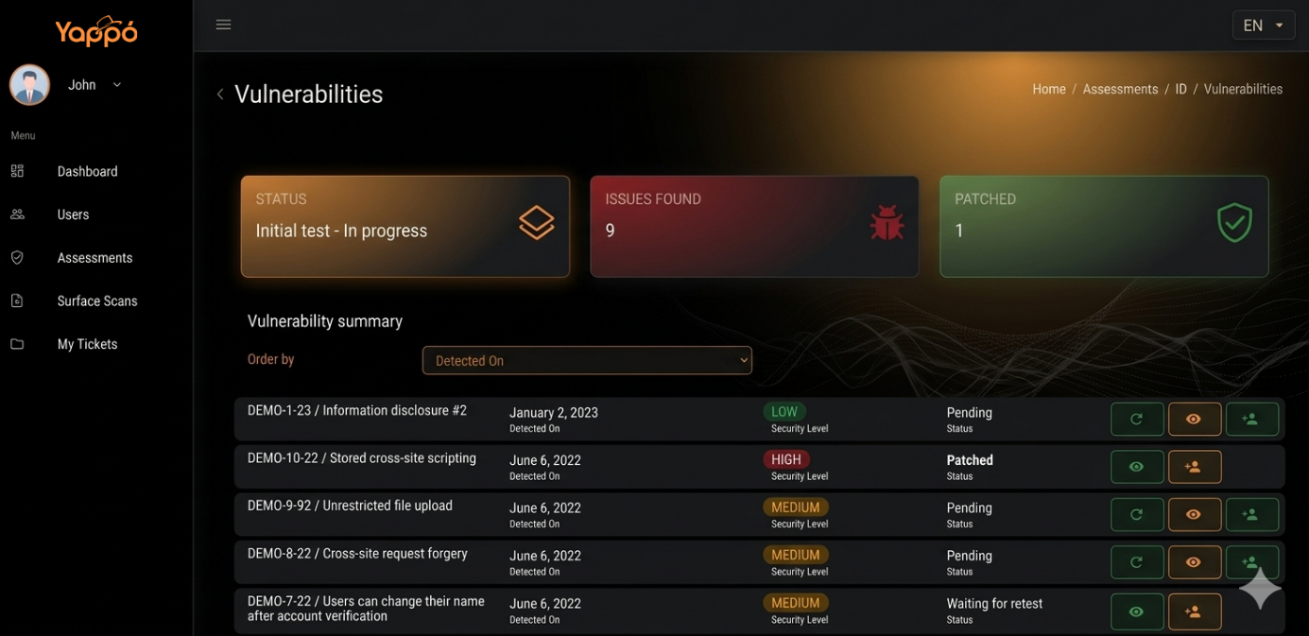
Task: Click the Surface Scans document icon
Action: 16,301
